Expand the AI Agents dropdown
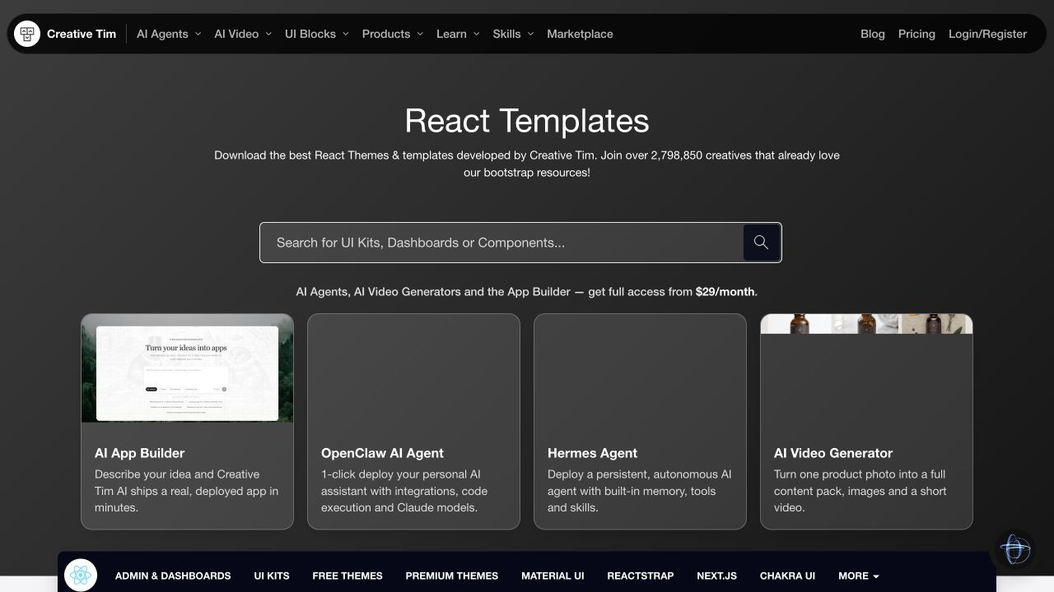Image resolution: width=1054 pixels, height=592 pixels. tap(169, 34)
